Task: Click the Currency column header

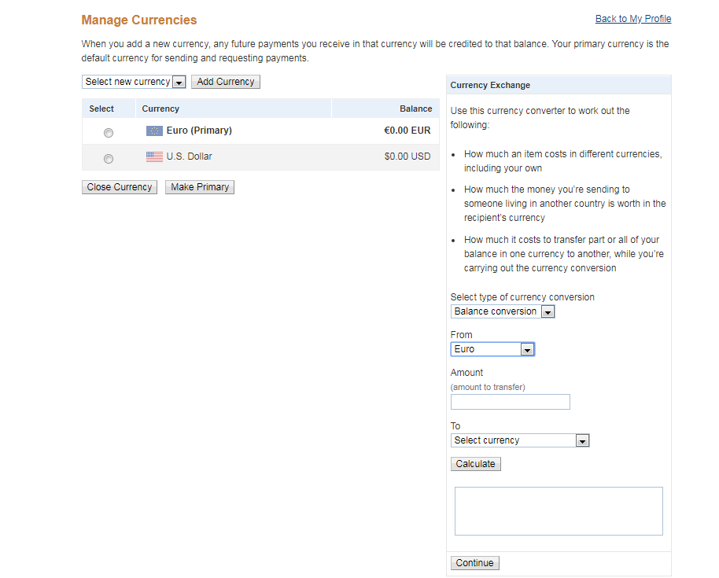Action: point(160,109)
